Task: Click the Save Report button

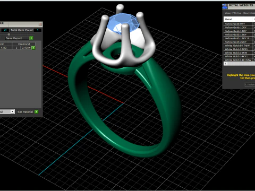Action: point(17,38)
